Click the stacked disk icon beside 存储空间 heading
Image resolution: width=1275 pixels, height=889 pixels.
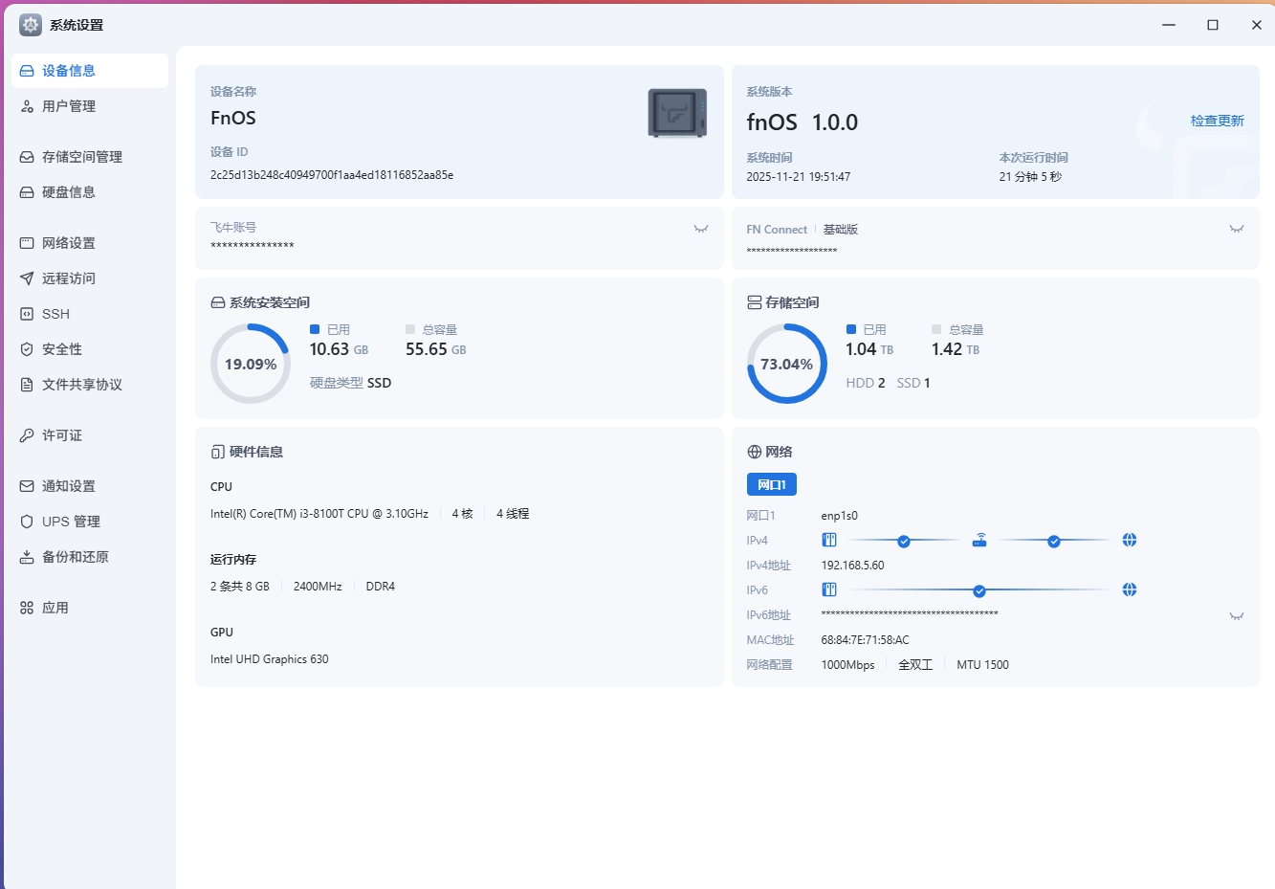tap(755, 302)
